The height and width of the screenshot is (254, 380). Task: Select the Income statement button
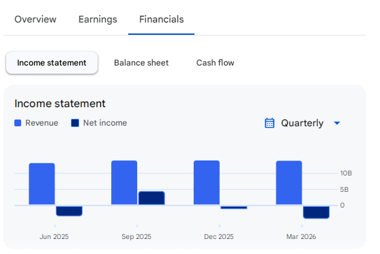[52, 63]
